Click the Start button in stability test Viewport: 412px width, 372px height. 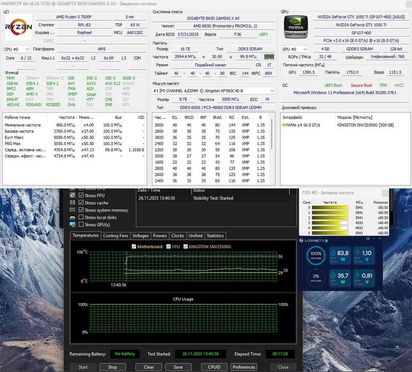pos(83,367)
